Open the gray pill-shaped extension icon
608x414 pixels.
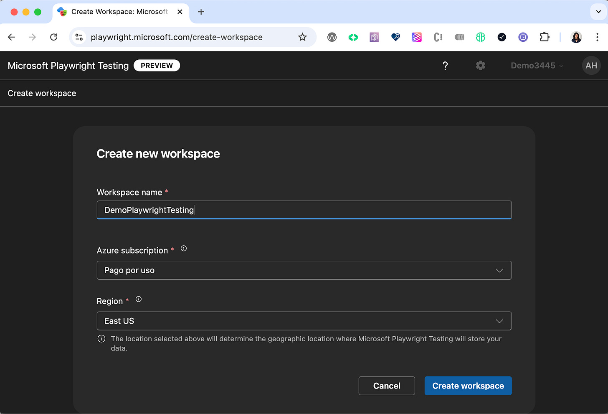pos(459,37)
